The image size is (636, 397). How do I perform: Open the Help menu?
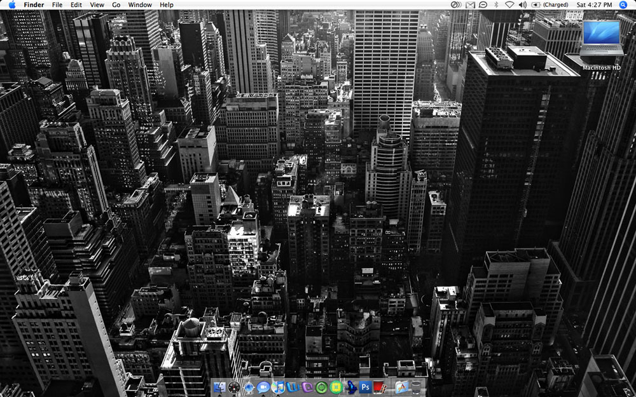click(167, 5)
